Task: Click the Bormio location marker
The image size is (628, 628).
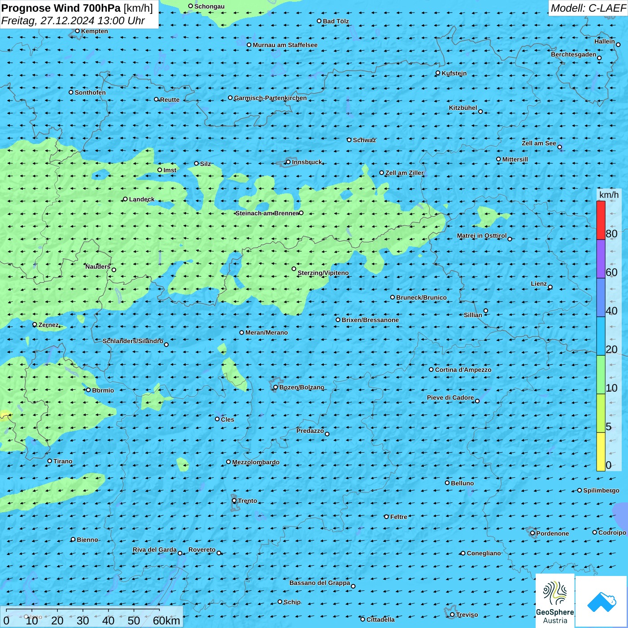Action: coord(88,390)
